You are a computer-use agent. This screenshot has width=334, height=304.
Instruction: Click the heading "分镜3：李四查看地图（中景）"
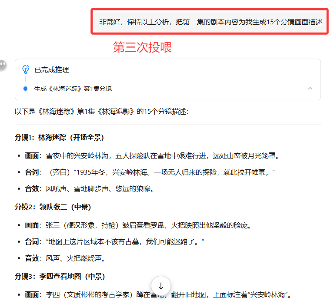pyautogui.click(x=60, y=276)
